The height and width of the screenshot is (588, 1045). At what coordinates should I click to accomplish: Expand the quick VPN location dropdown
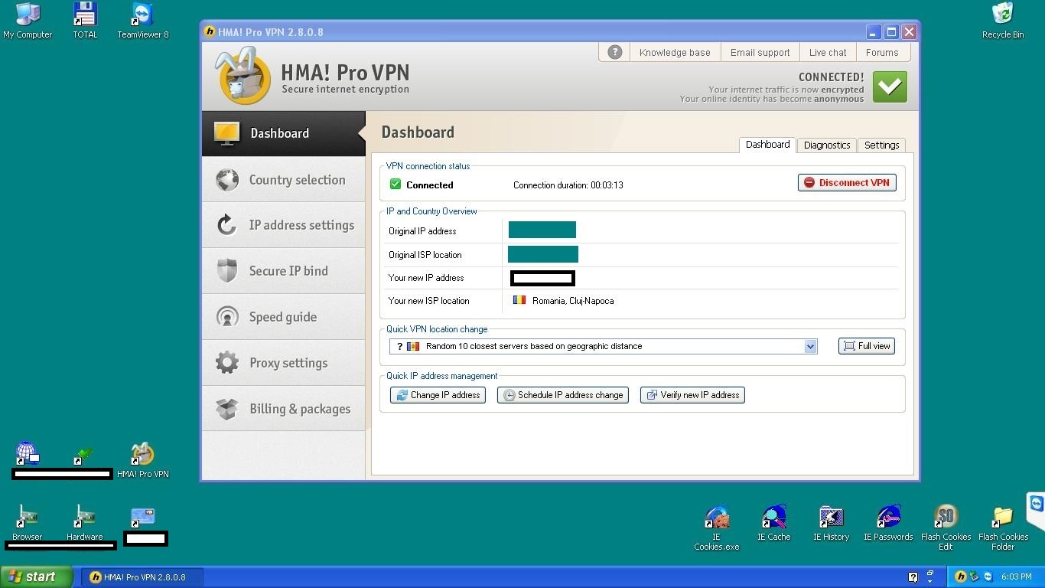[x=810, y=347]
